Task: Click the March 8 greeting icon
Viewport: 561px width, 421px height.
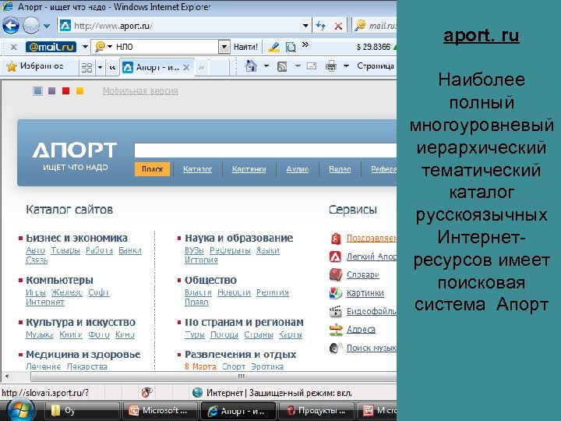Action: [x=336, y=238]
